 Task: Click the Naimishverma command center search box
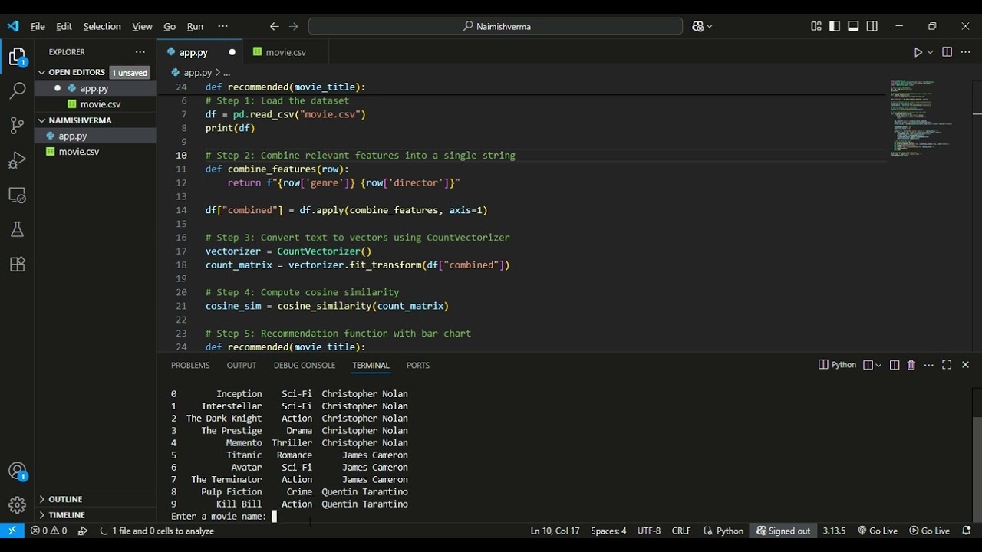[496, 26]
